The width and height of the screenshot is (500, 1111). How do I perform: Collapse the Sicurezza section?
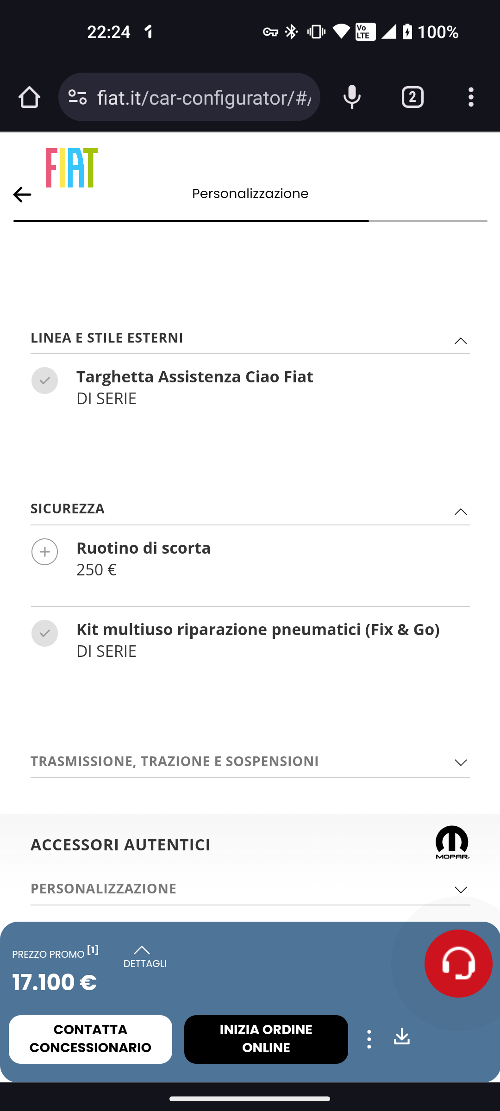click(461, 512)
